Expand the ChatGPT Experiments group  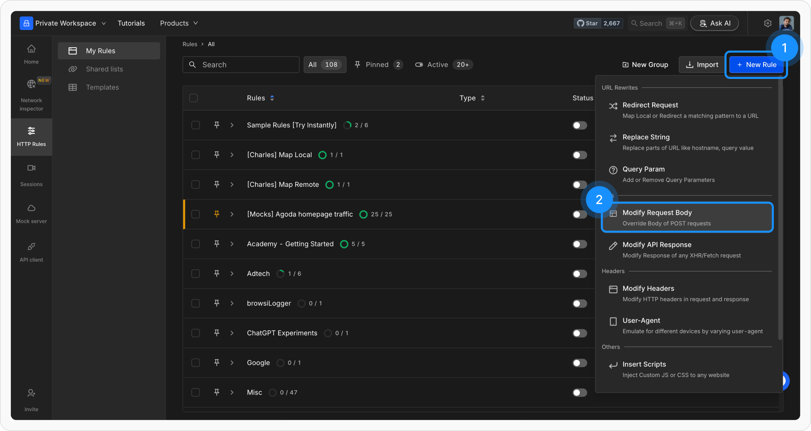click(x=232, y=333)
